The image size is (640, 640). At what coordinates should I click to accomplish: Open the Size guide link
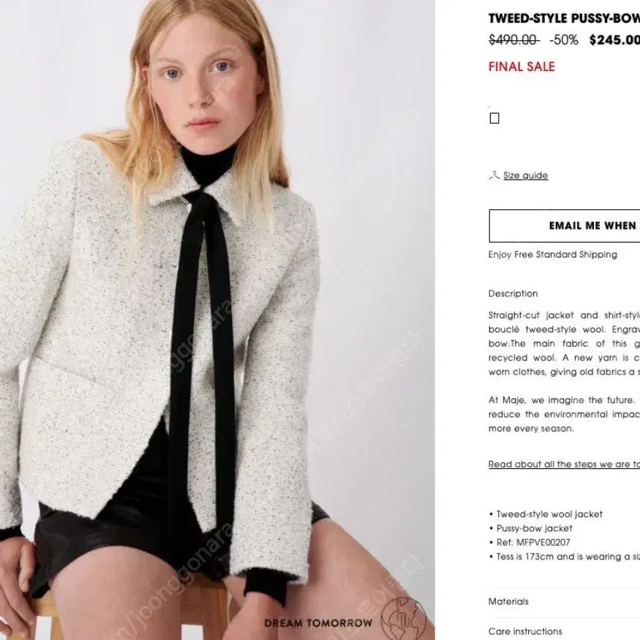click(525, 176)
